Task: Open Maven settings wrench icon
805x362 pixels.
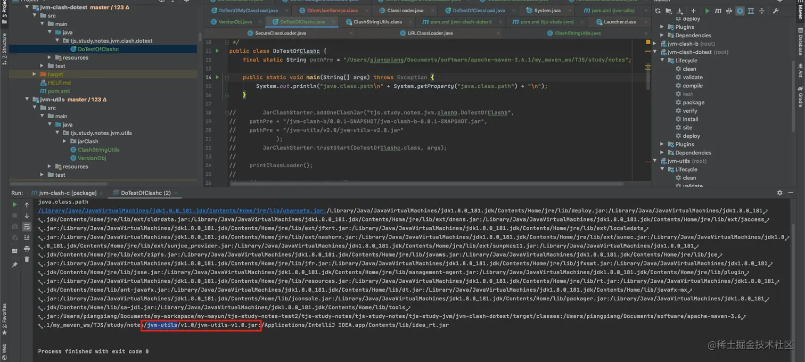Action: point(776,11)
